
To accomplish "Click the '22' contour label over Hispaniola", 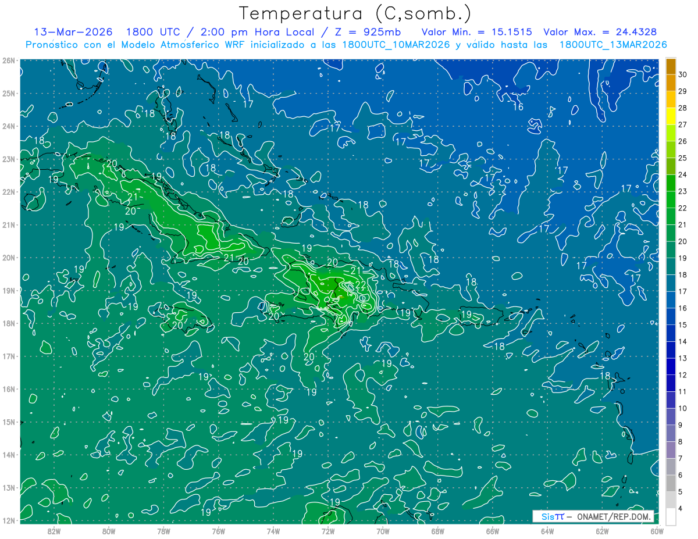I will (361, 285).
